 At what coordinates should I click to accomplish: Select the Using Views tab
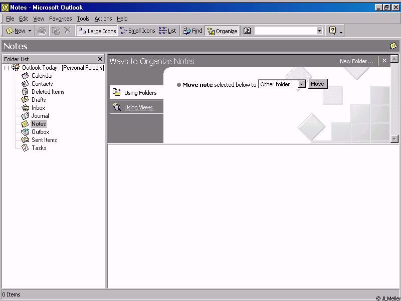[x=138, y=107]
